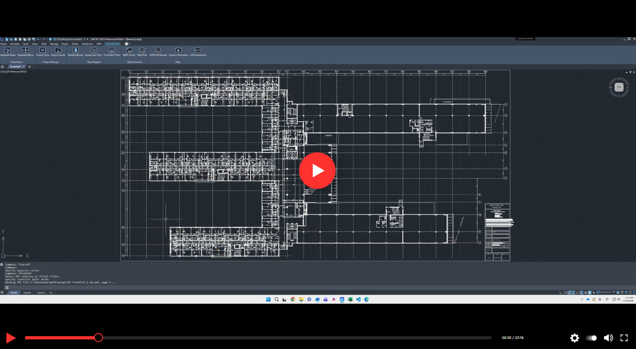Screen dimensions: 636x349
Task: Open System Information in Help group
Action: pyautogui.click(x=178, y=50)
